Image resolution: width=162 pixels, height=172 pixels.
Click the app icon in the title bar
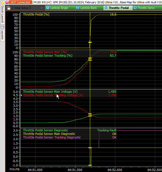coord(7,2)
